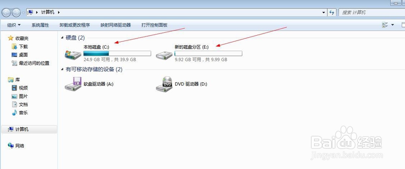Select the new partition E: drive icon
This screenshot has height=169, width=405.
(x=164, y=55)
